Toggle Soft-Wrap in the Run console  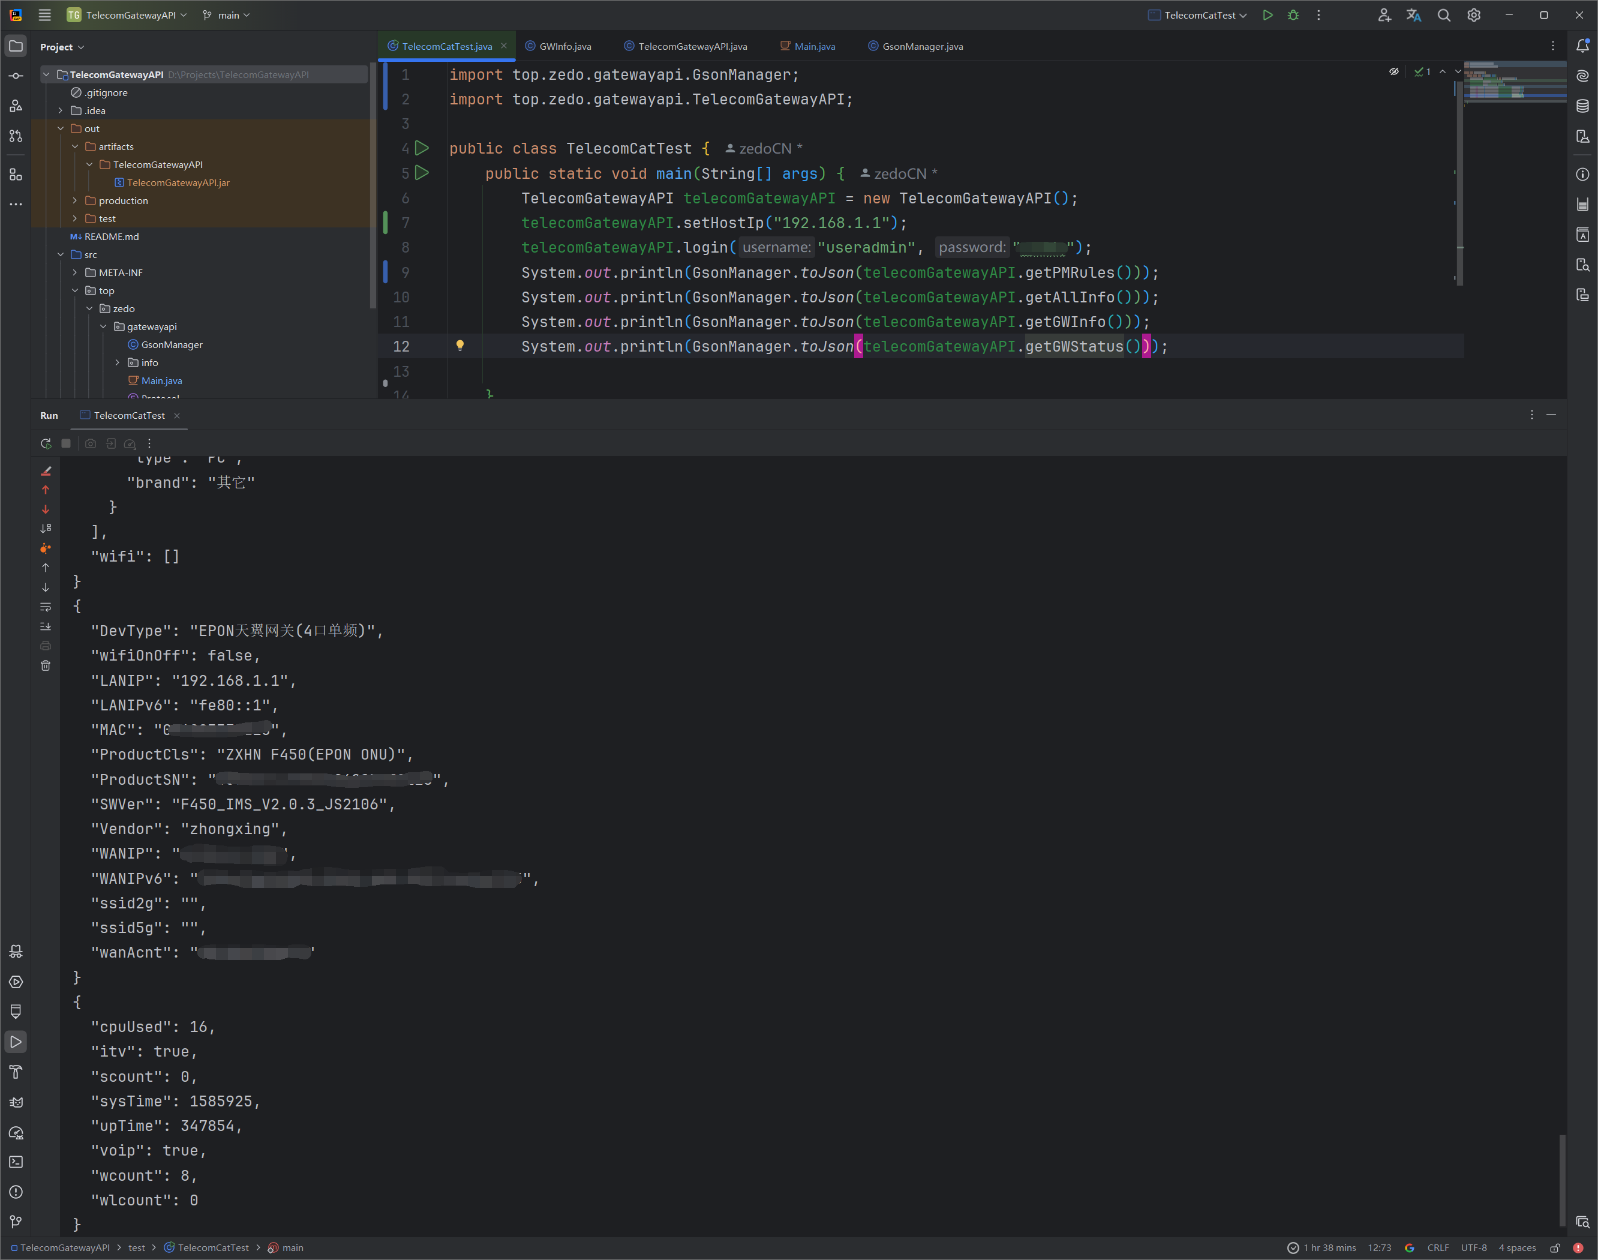click(x=46, y=607)
